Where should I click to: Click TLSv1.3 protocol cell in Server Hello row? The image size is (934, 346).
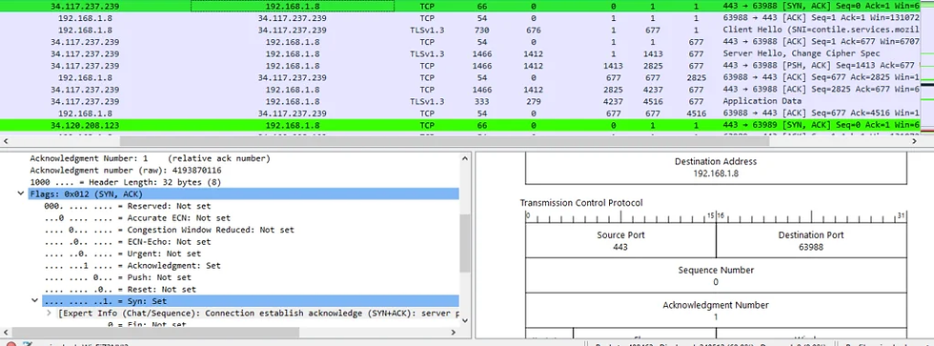pos(427,53)
